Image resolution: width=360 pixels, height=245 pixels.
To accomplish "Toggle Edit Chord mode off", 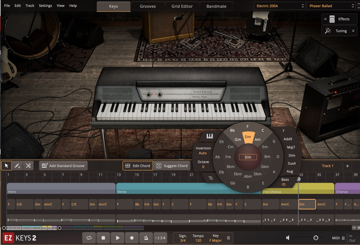I will click(x=137, y=165).
